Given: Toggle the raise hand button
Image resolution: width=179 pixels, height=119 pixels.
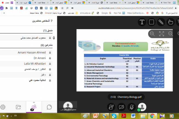Looking at the screenshot, I should tap(111, 107).
